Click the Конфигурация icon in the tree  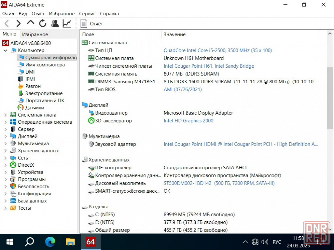[13, 194]
